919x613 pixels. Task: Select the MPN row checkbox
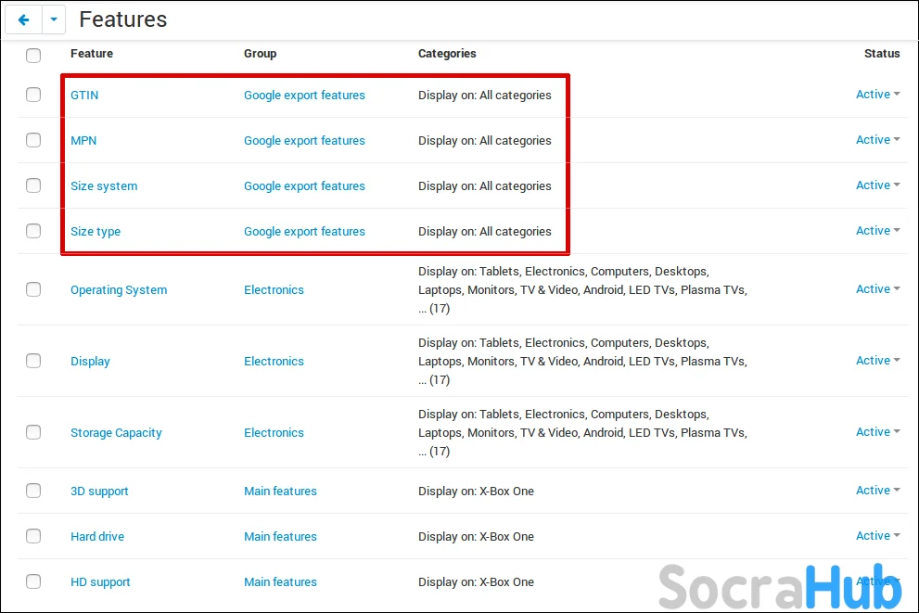(33, 140)
